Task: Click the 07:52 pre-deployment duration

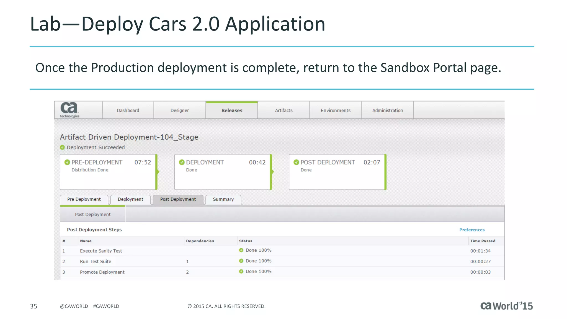Action: [143, 162]
